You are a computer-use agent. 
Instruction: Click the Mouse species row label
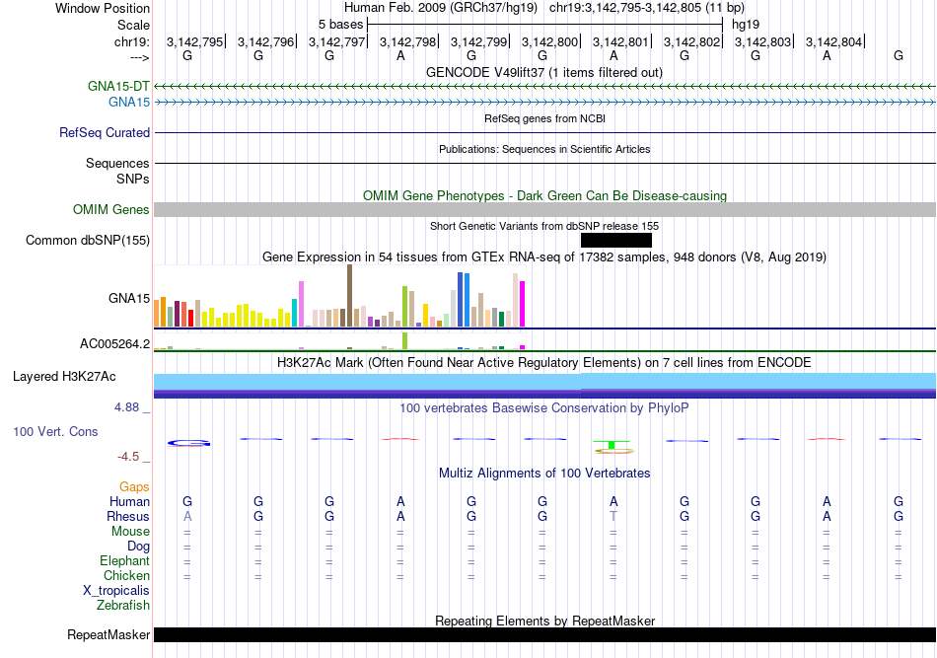tap(130, 532)
